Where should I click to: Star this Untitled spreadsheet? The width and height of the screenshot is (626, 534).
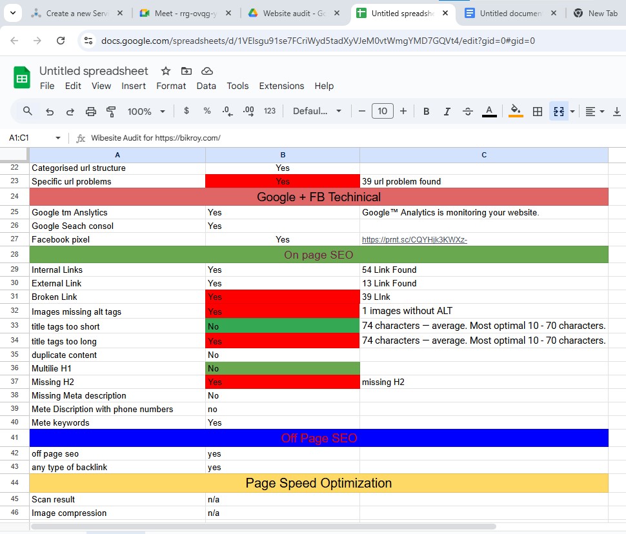(x=166, y=71)
